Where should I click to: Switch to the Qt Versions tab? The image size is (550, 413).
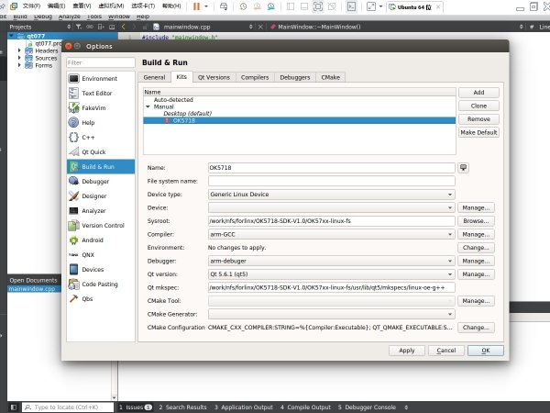tap(214, 78)
